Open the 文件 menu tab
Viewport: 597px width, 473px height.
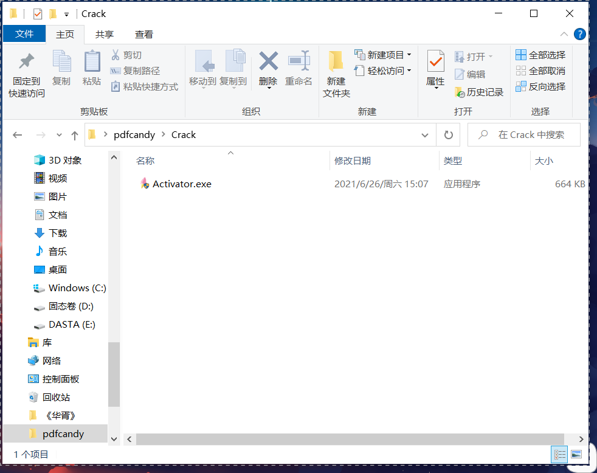point(24,34)
